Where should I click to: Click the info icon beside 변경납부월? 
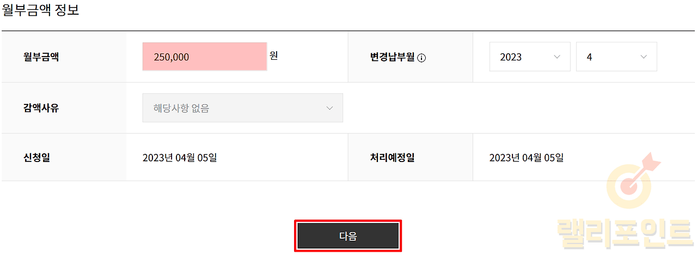coord(421,58)
